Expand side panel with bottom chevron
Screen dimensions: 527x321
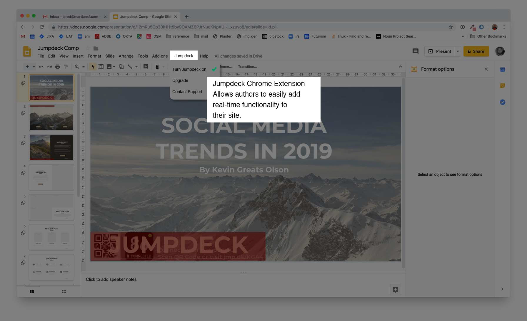(502, 289)
